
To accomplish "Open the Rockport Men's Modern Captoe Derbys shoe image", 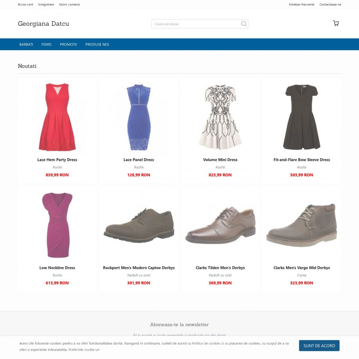I will (x=139, y=225).
